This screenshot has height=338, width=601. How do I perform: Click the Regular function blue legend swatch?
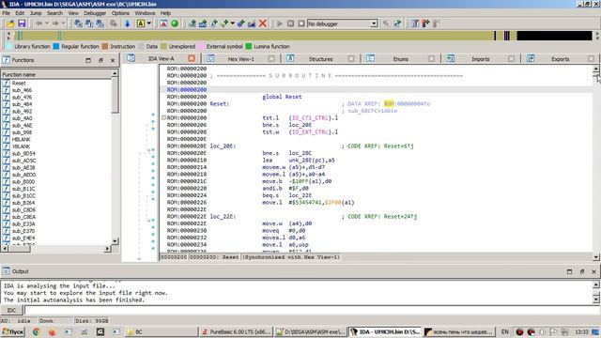point(56,46)
